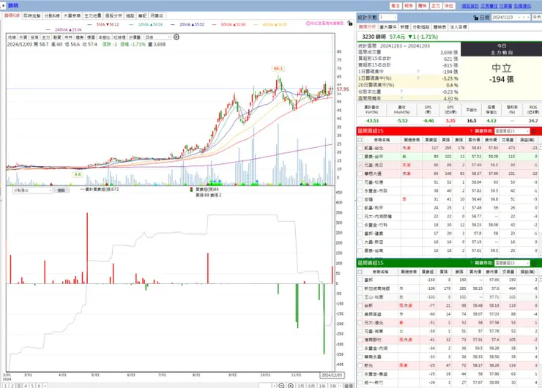
Task: Open the key broker dropdown in the red buy-side header
Action: tap(512, 131)
